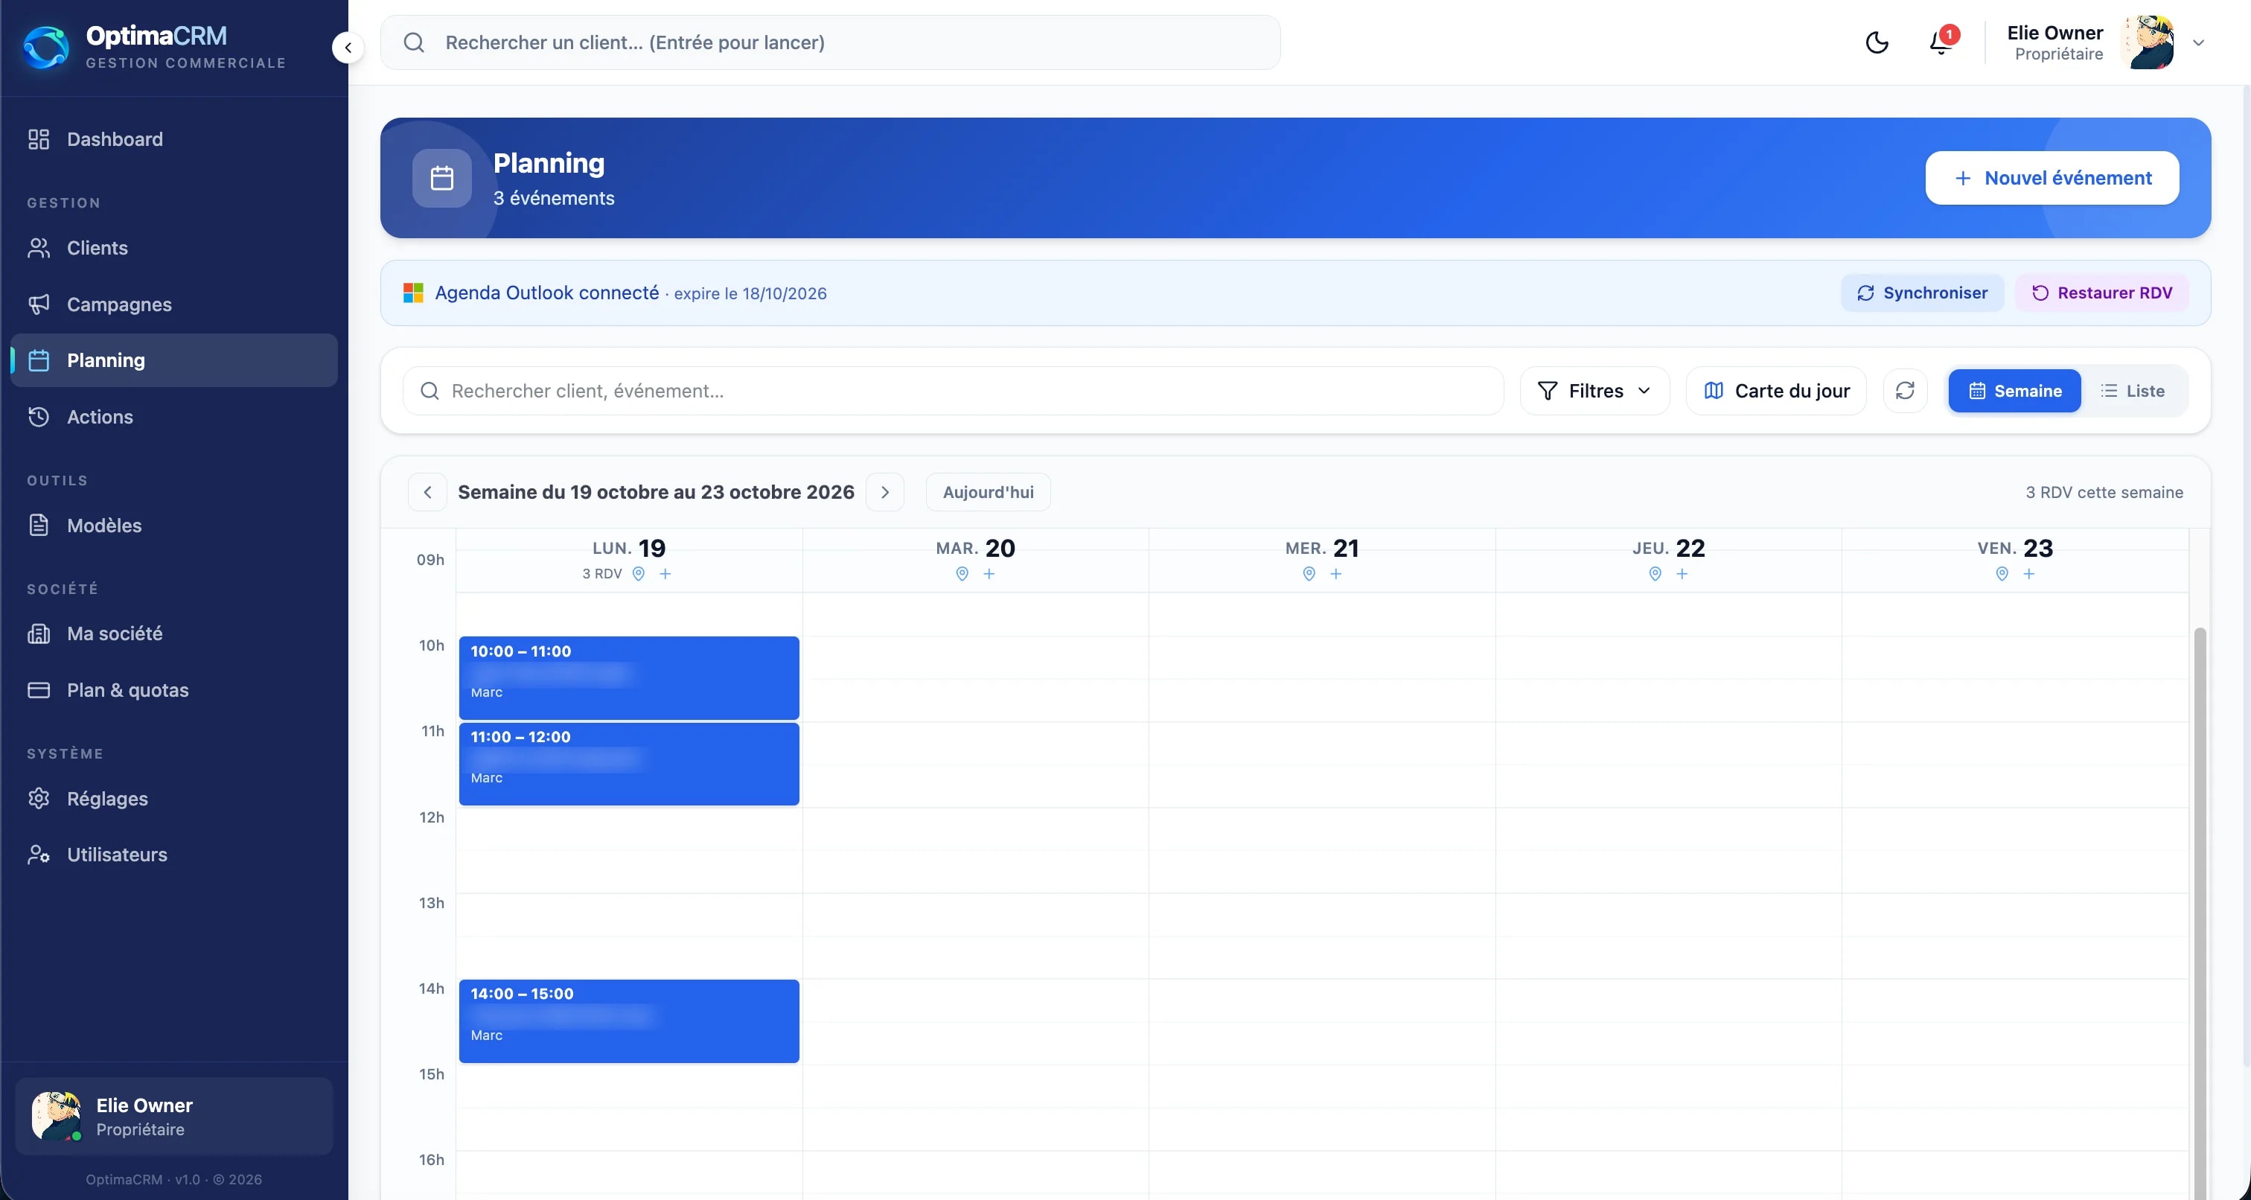Screen dimensions: 2251x1200
Task: Click the calendar vertical scrollbar
Action: point(2200,913)
